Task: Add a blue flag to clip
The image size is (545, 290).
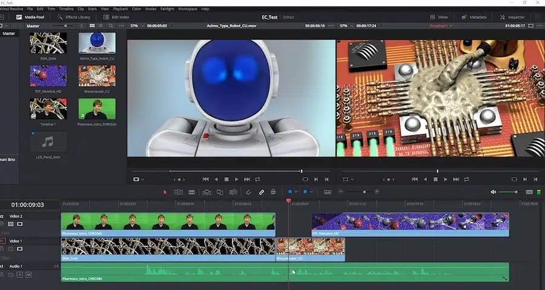Action: 289,192
